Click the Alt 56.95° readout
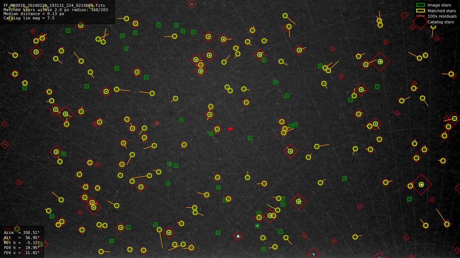The width and height of the screenshot is (460, 258). (x=22, y=238)
